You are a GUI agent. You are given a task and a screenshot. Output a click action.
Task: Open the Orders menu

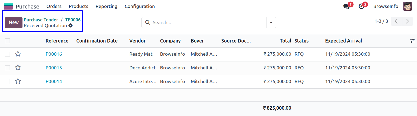click(x=54, y=6)
